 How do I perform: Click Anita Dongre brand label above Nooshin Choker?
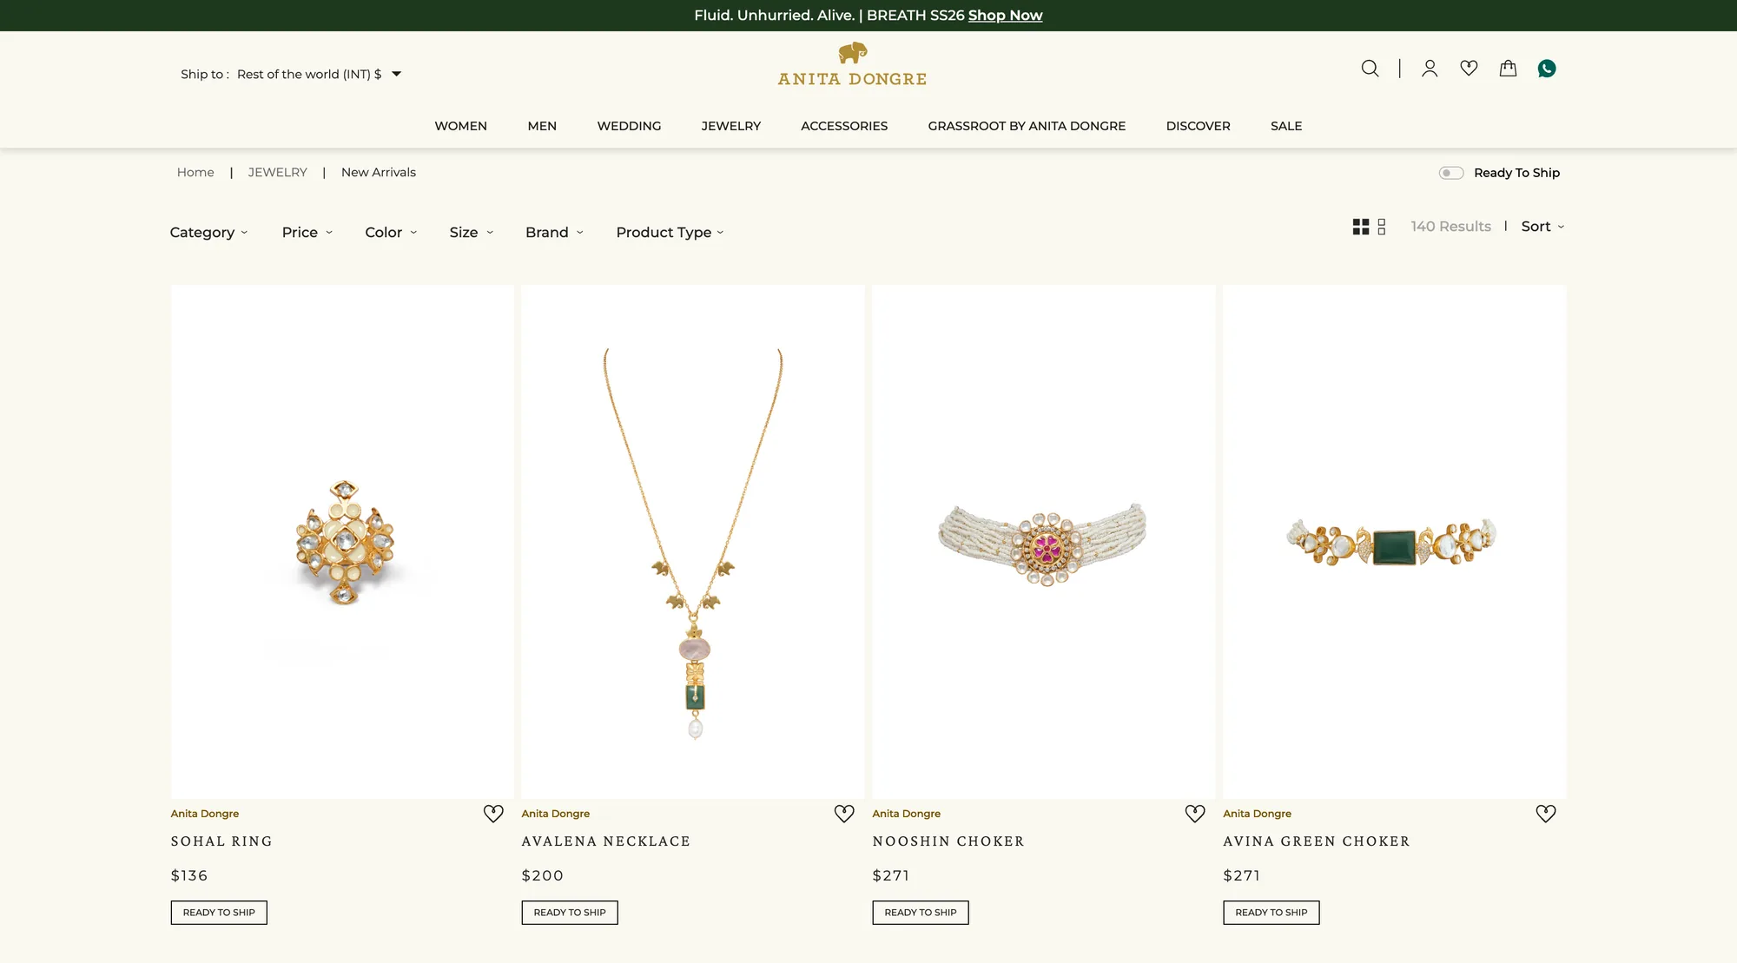907,814
